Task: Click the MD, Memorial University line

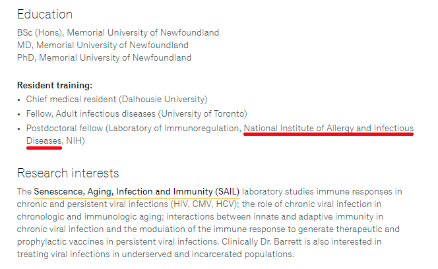Action: [103, 45]
